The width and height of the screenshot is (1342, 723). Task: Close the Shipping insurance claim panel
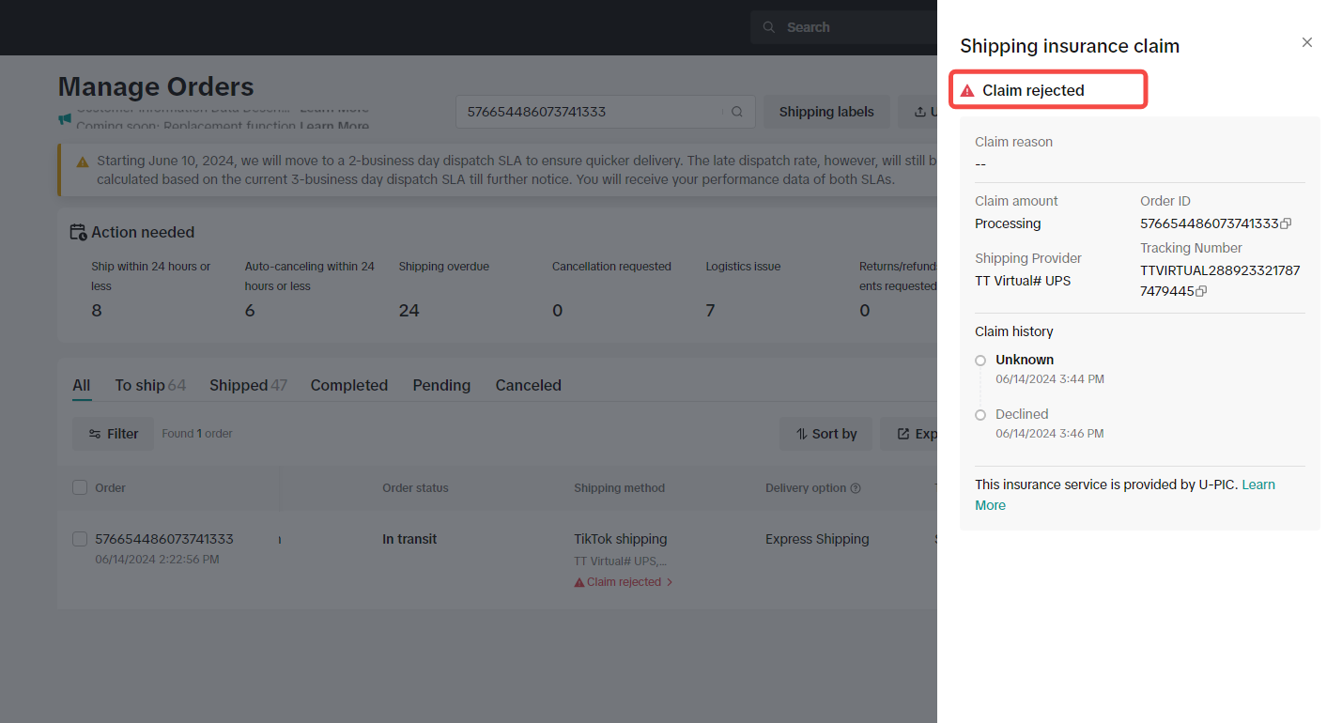1306,42
